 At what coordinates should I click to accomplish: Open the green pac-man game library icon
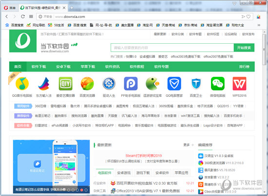153,84
